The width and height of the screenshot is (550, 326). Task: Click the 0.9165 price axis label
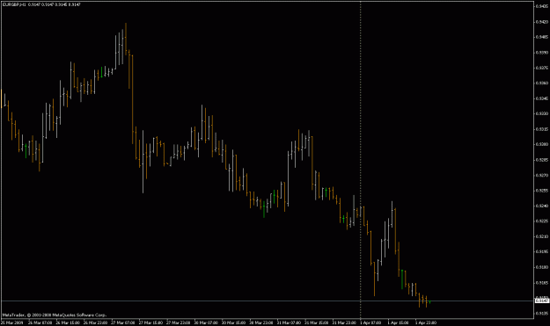(542, 282)
